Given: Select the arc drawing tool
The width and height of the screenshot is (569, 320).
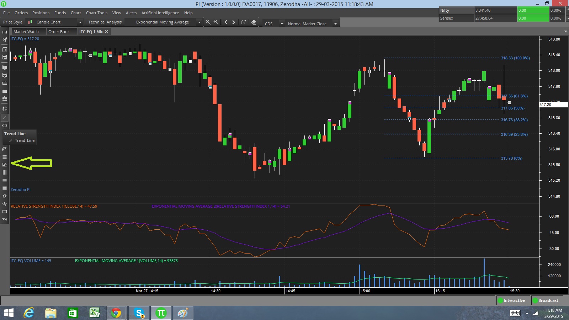Looking at the screenshot, I should (5, 149).
